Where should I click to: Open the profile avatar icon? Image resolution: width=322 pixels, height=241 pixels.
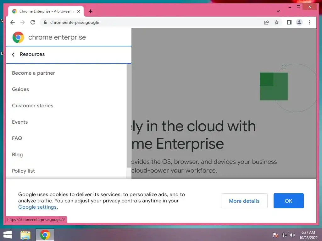[299, 22]
